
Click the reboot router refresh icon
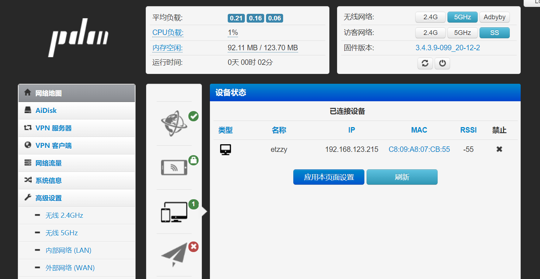click(425, 63)
